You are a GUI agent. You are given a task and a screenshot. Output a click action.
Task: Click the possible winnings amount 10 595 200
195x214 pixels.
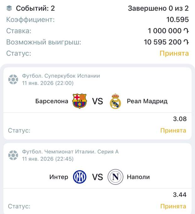(x=166, y=42)
